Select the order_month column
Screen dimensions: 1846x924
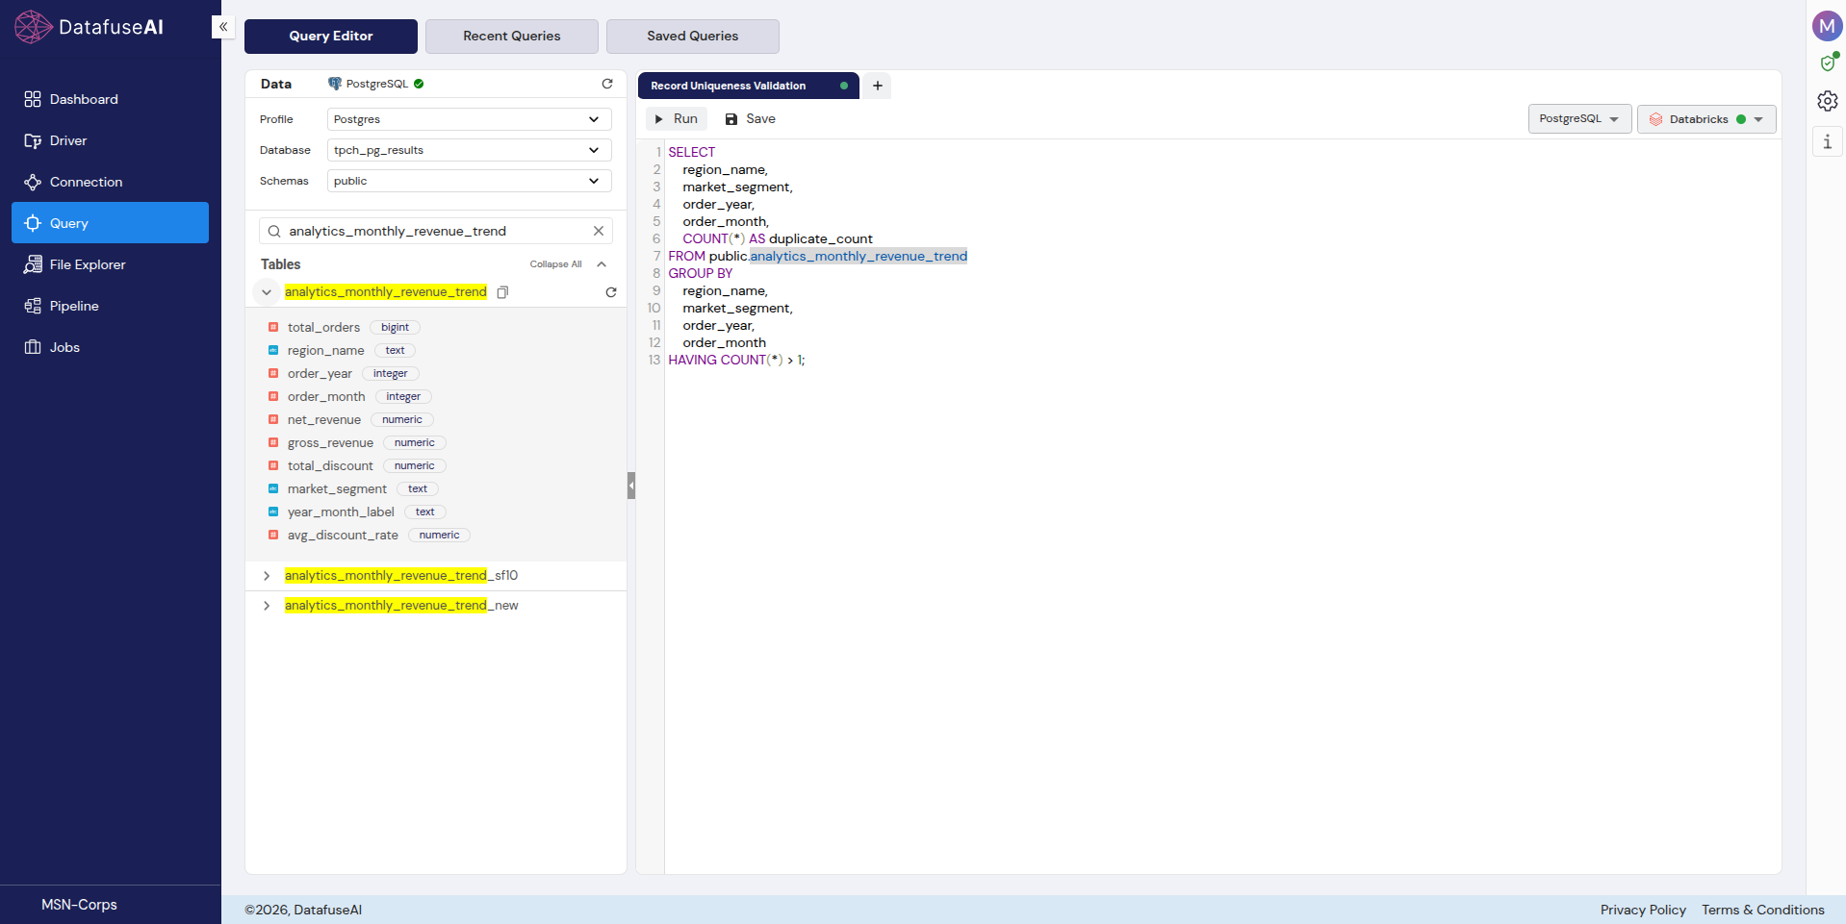coord(326,397)
